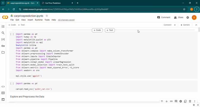Screen dimensions: 200x107
Task: Switch to the Car Price Prediction tab
Action: coord(57,3)
